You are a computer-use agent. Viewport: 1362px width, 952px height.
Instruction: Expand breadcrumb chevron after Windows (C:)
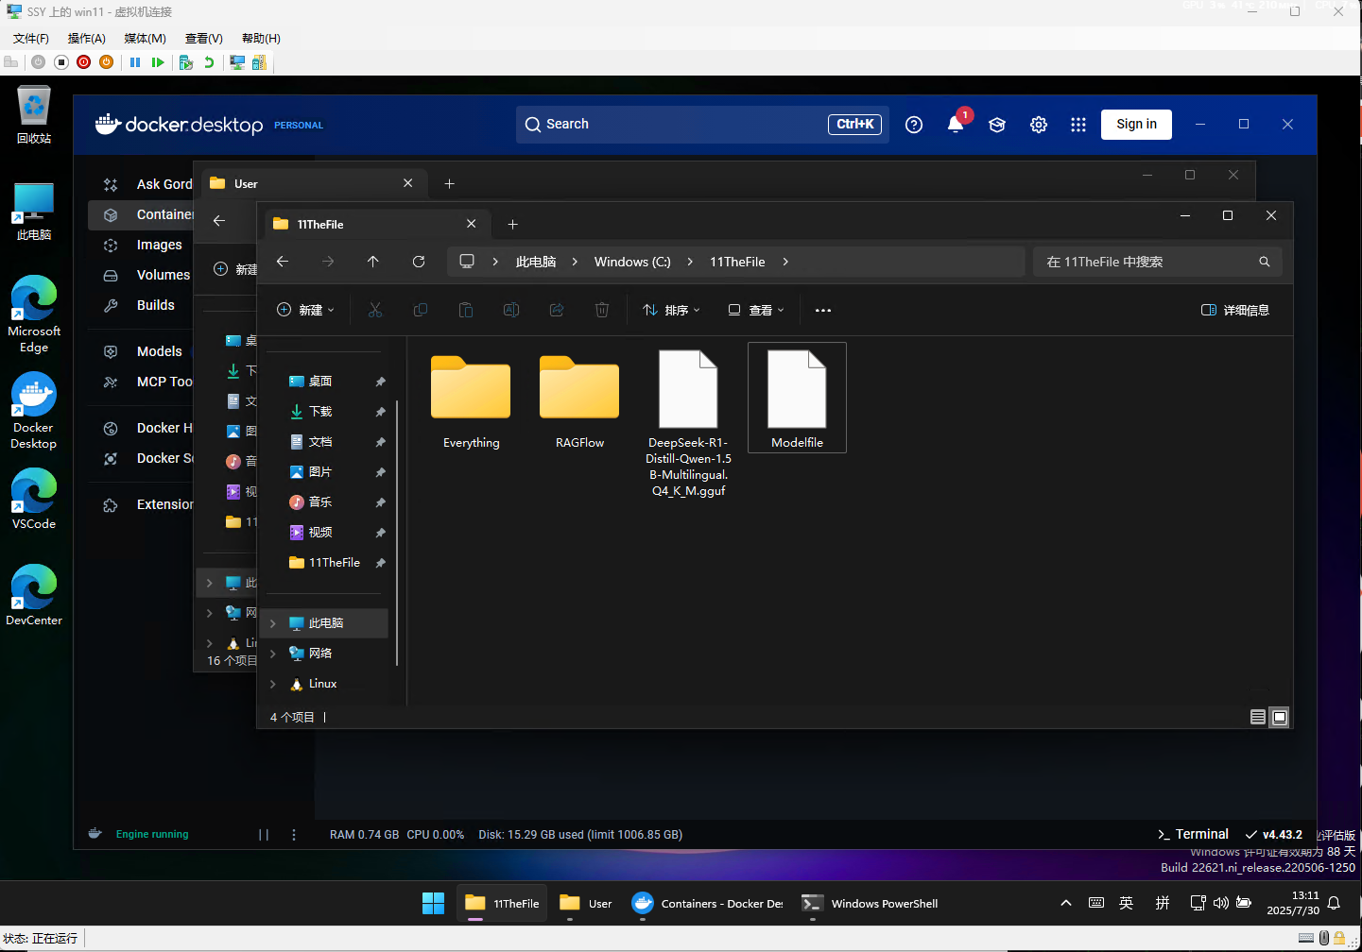[x=690, y=262]
